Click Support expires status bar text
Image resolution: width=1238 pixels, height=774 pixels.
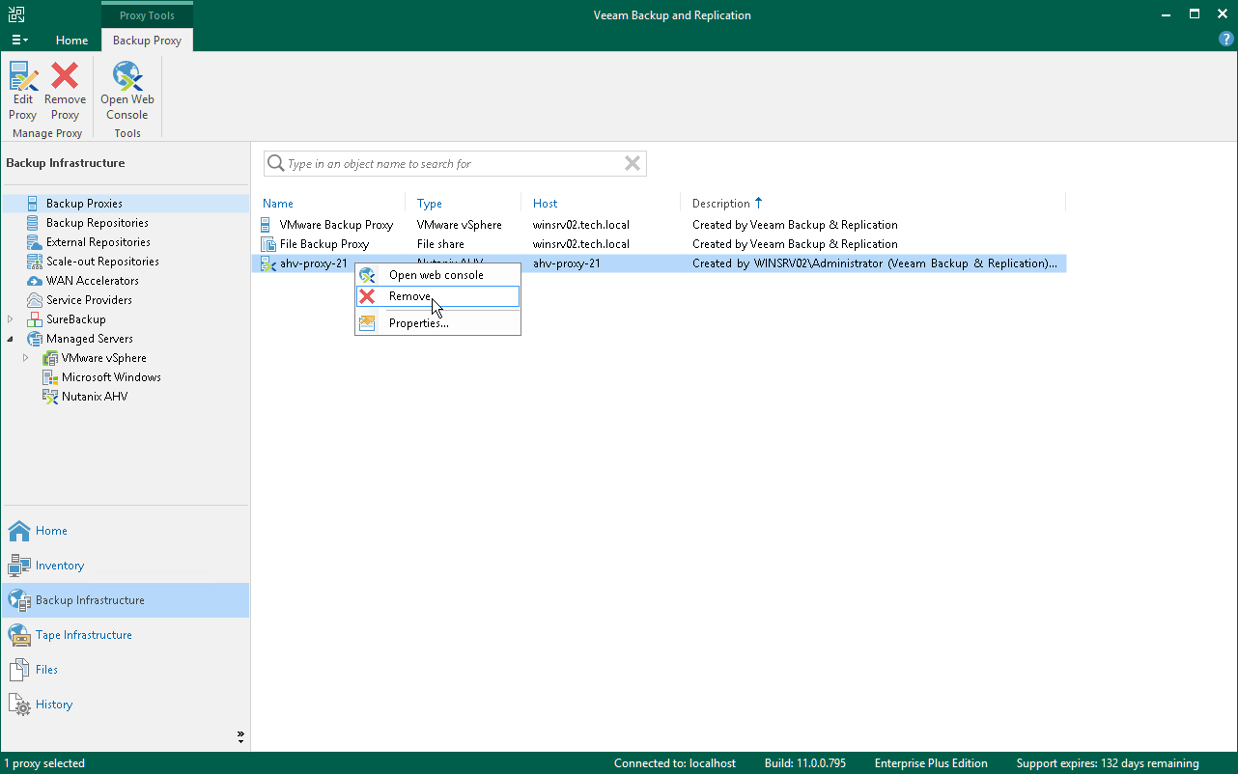1108,763
